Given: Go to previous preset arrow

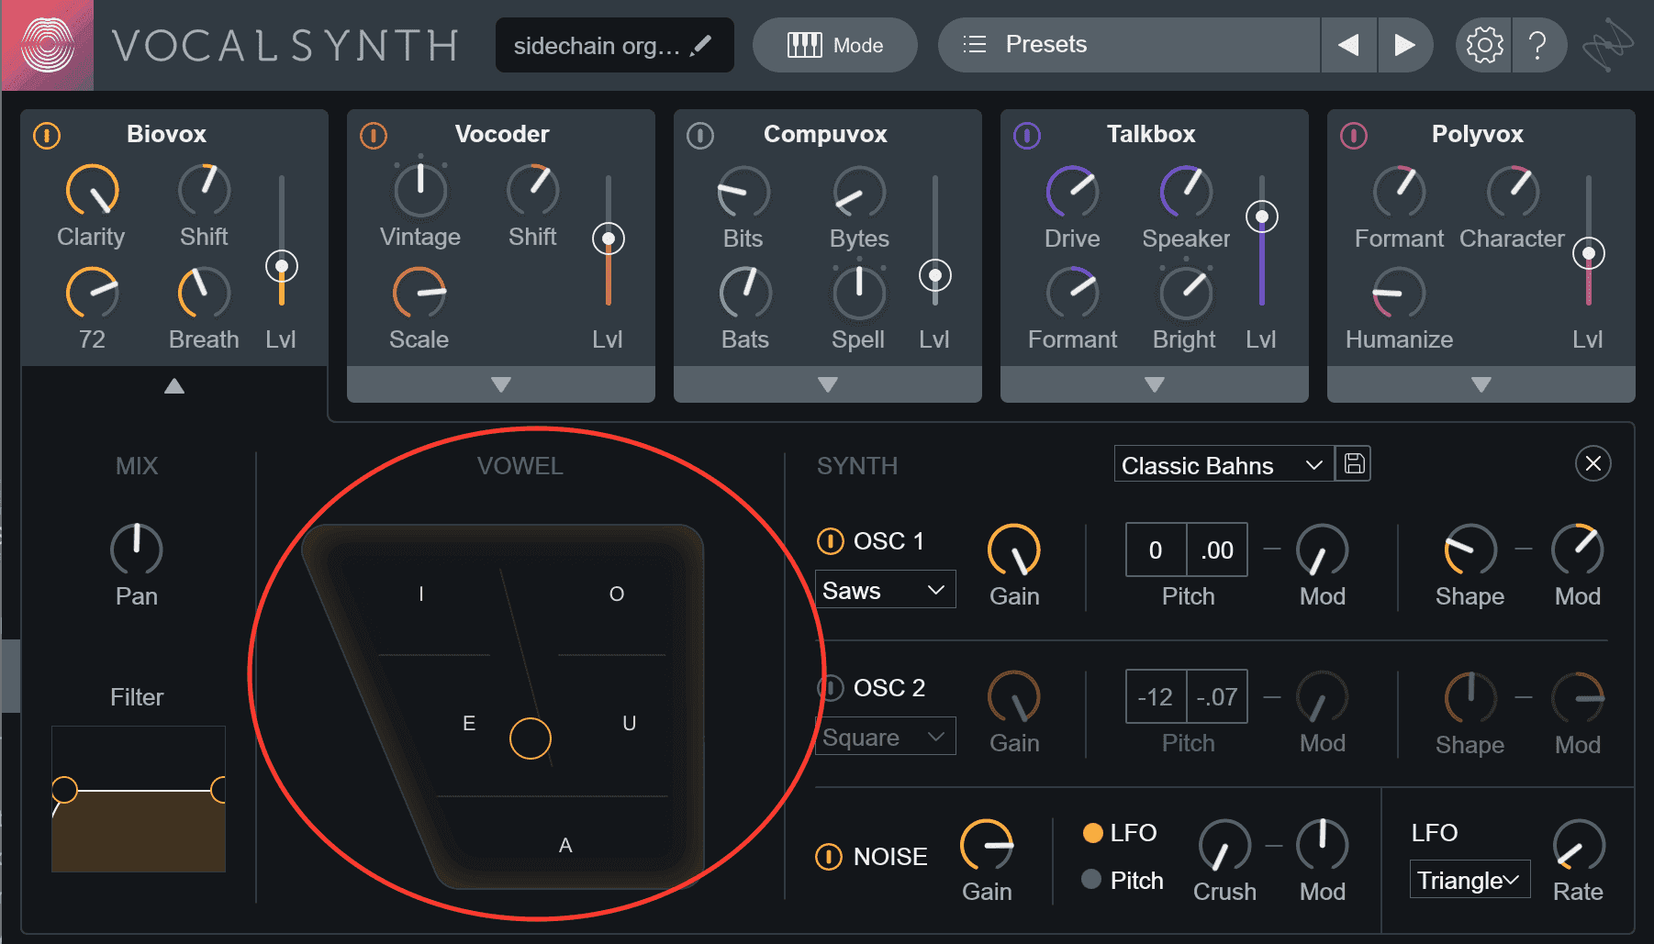Looking at the screenshot, I should 1348,45.
